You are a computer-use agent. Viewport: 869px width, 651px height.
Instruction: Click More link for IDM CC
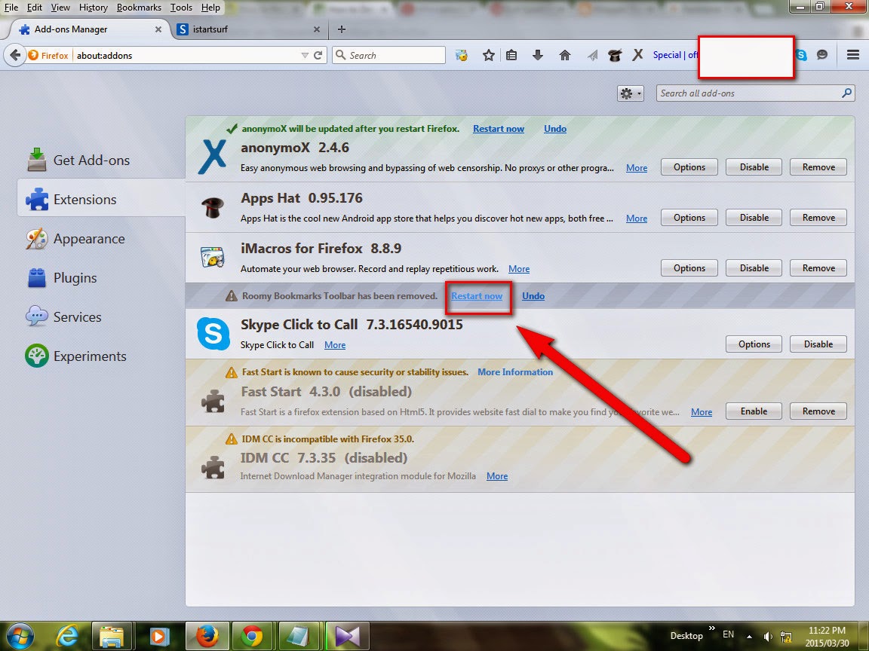coord(497,476)
